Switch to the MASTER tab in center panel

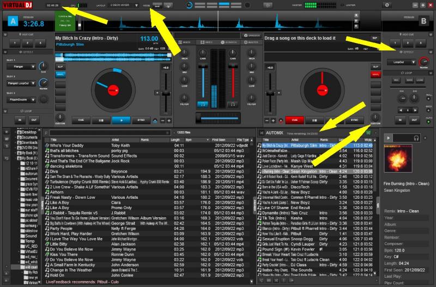coord(251,42)
